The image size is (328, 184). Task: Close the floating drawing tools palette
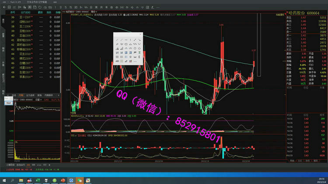click(x=140, y=34)
